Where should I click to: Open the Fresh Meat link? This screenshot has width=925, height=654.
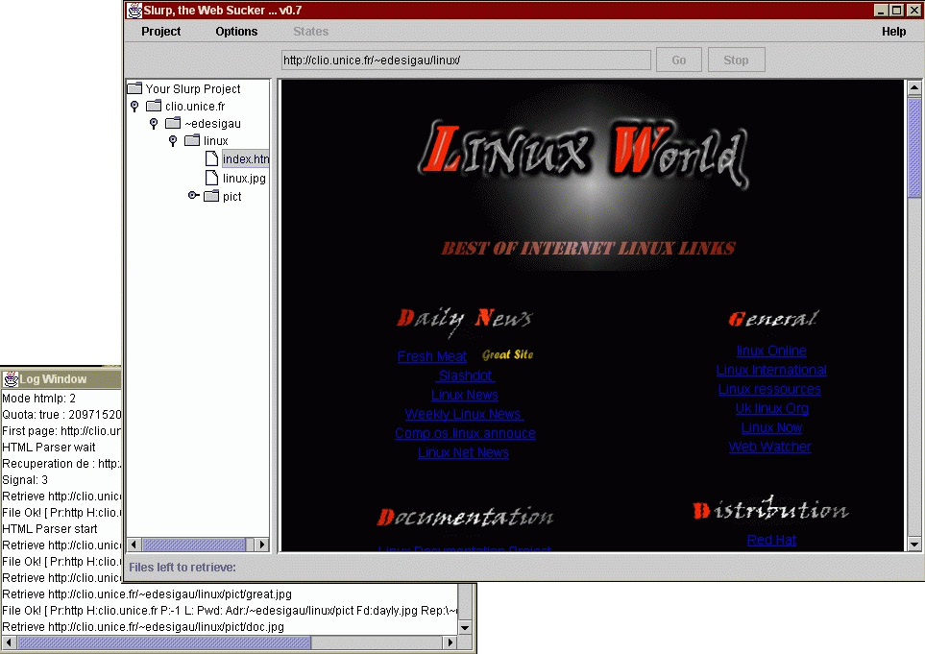coord(431,356)
